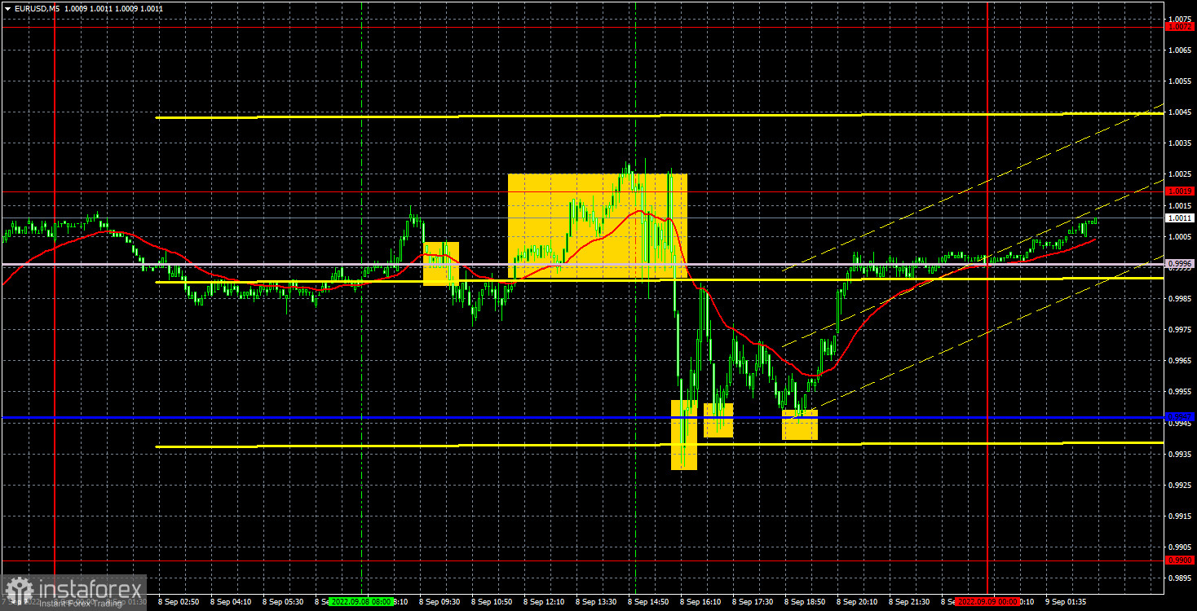The width and height of the screenshot is (1197, 611).
Task: Click the 8 Sep 12:10 time label
Action: tap(544, 601)
